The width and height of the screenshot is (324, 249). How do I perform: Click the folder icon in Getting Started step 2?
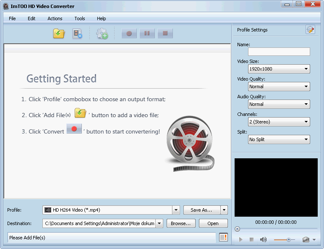tap(81, 113)
